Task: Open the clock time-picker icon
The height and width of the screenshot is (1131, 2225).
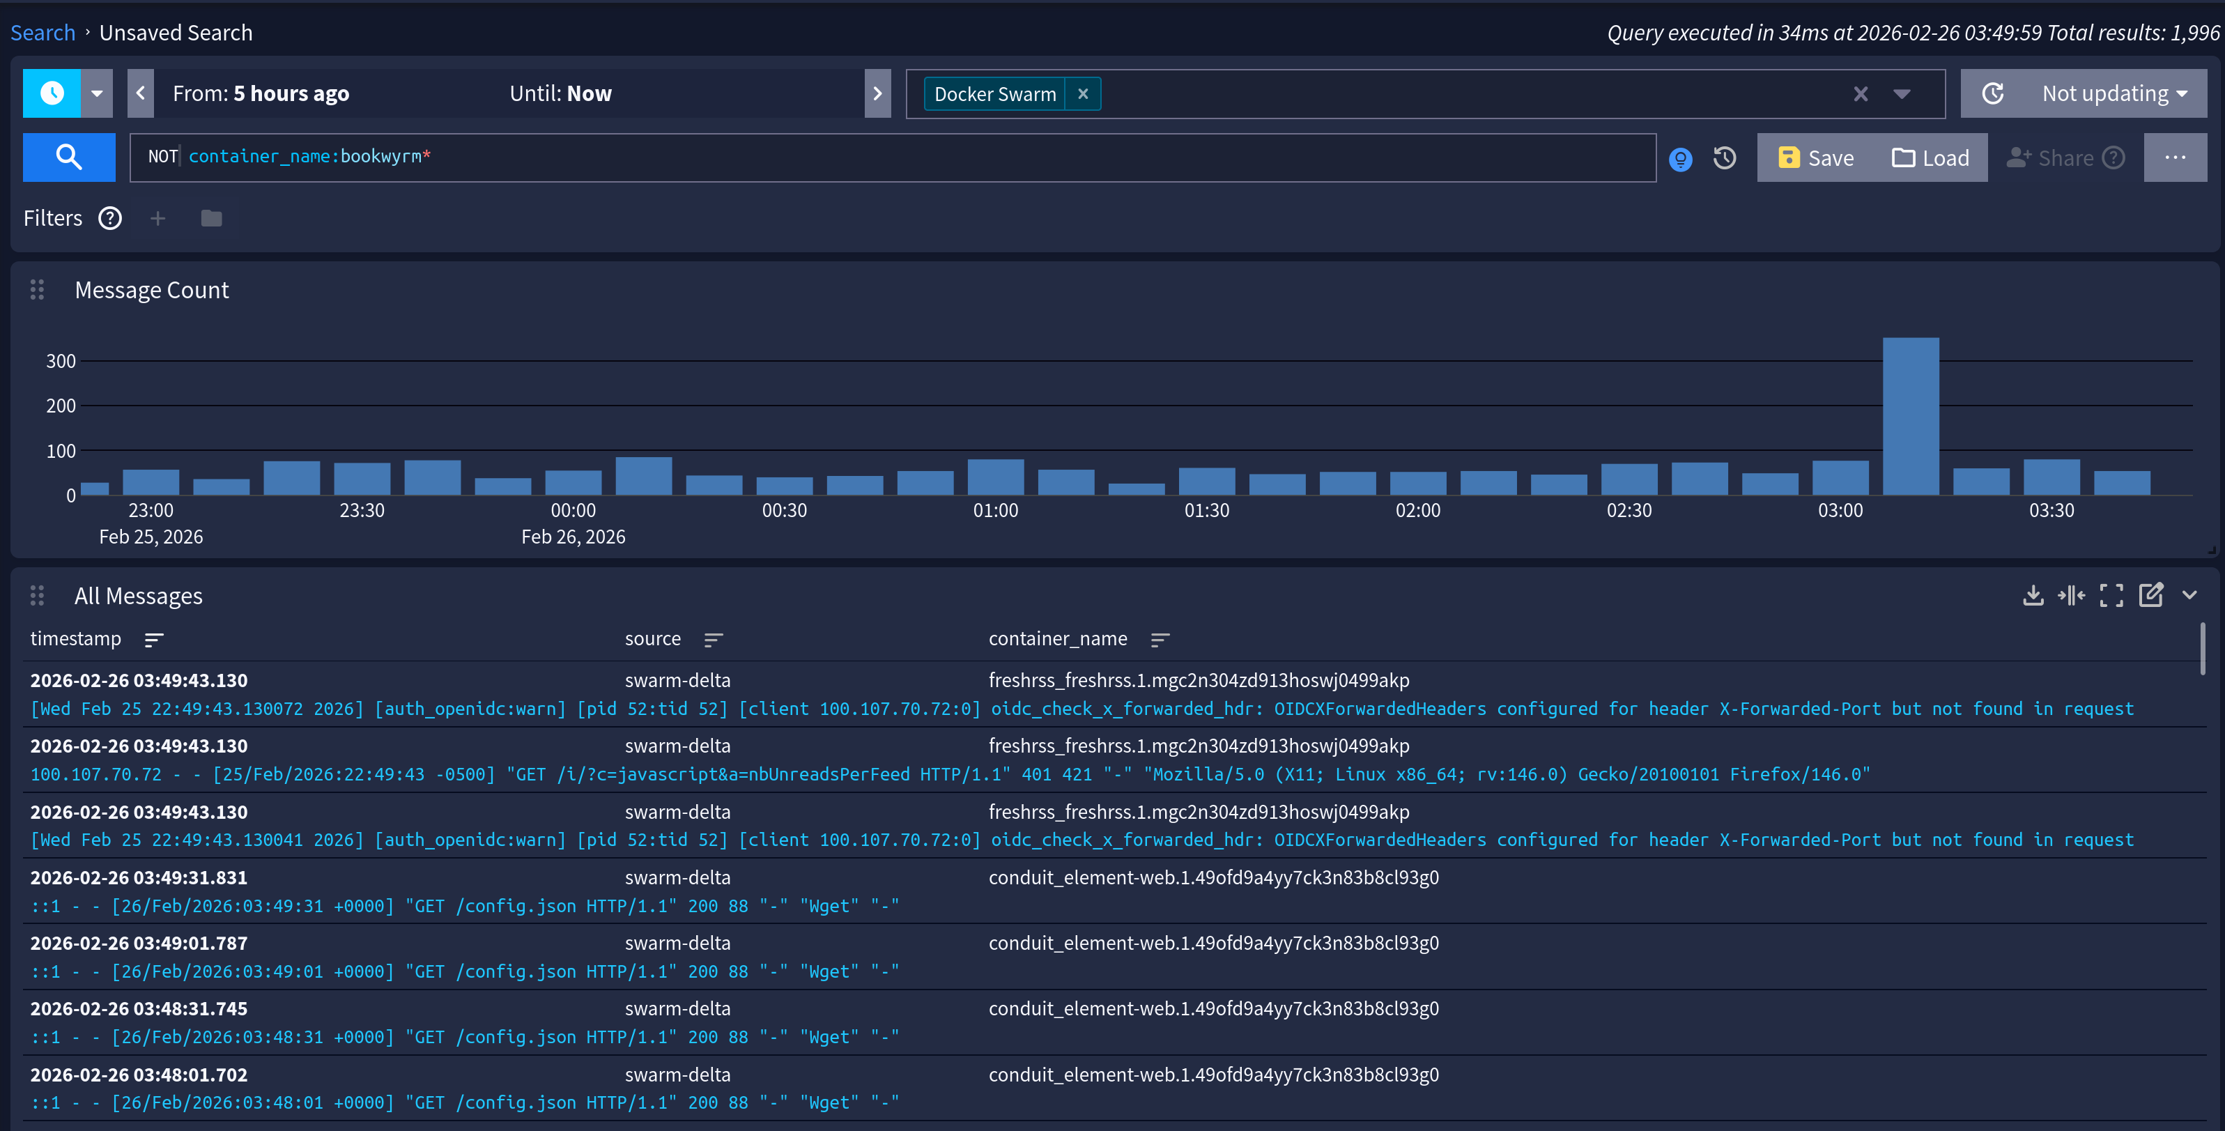Action: 50,93
